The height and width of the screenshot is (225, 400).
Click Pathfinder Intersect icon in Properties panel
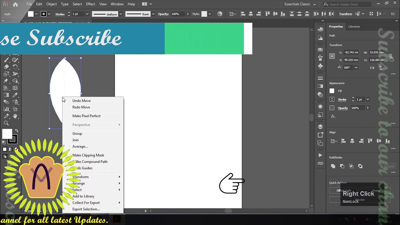click(351, 166)
